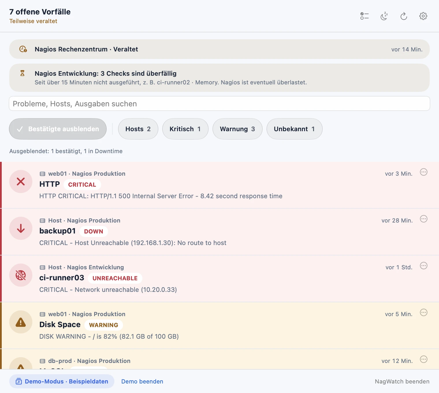Click the 'Disk Space' service name
439x393 pixels.
pos(60,325)
